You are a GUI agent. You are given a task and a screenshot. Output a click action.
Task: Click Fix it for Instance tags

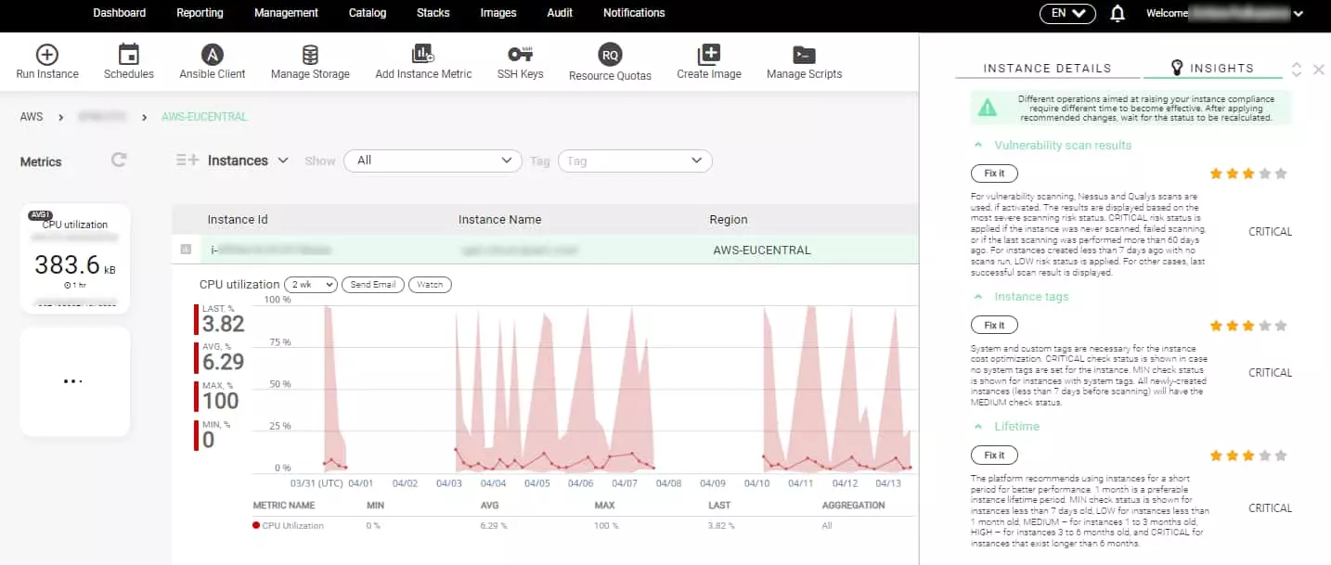[x=994, y=326]
